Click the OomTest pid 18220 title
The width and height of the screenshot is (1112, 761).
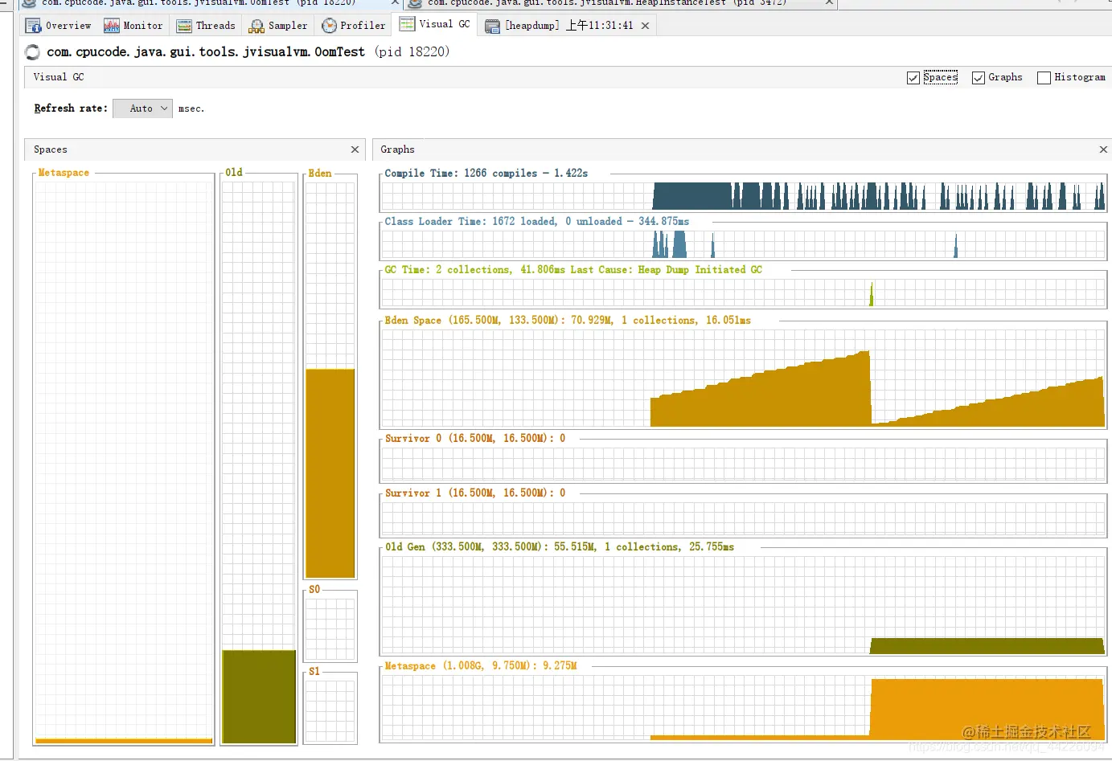[x=248, y=52]
